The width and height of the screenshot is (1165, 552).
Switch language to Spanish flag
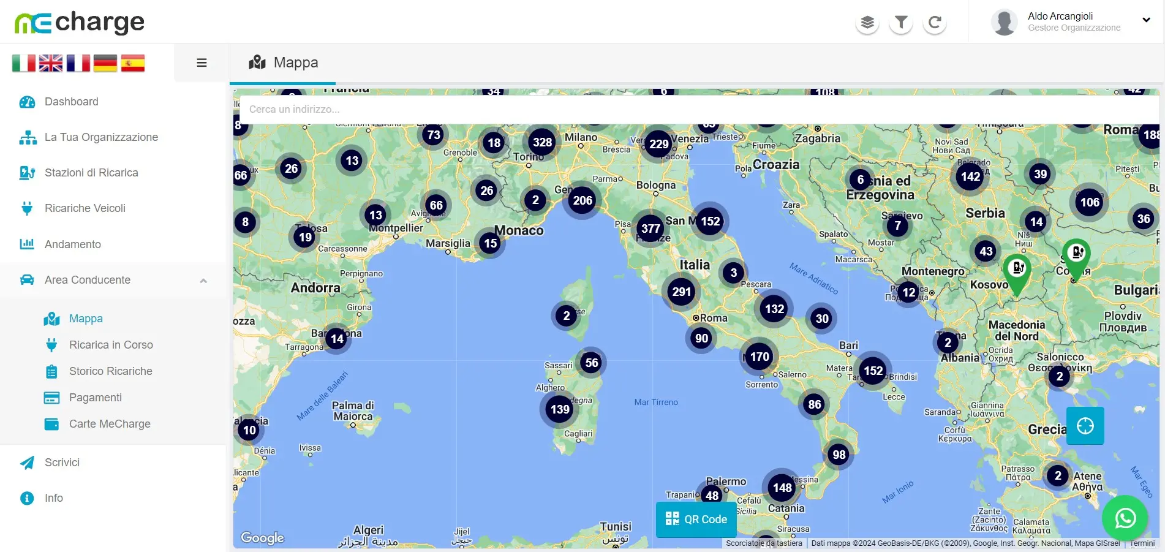coord(133,63)
